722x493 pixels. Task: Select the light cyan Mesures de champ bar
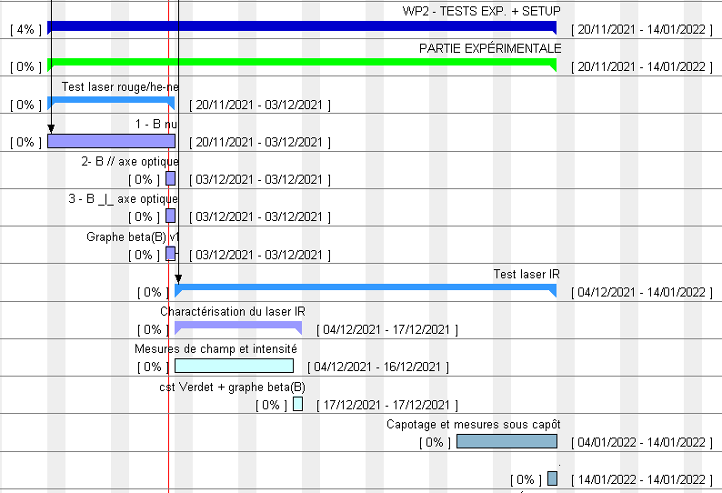234,366
